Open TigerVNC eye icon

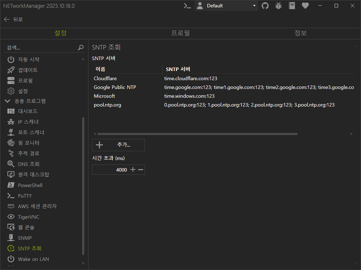click(x=11, y=217)
